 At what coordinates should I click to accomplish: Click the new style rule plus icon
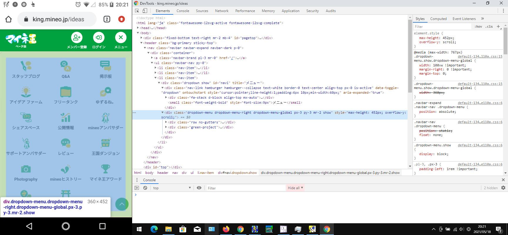[498, 26]
